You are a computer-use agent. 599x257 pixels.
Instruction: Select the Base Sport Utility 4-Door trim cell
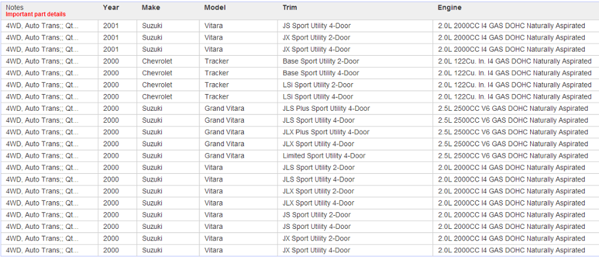(x=321, y=73)
